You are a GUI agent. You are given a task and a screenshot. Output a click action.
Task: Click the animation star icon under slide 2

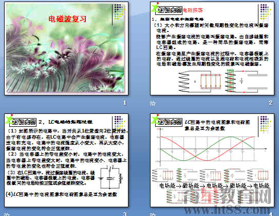(153, 103)
